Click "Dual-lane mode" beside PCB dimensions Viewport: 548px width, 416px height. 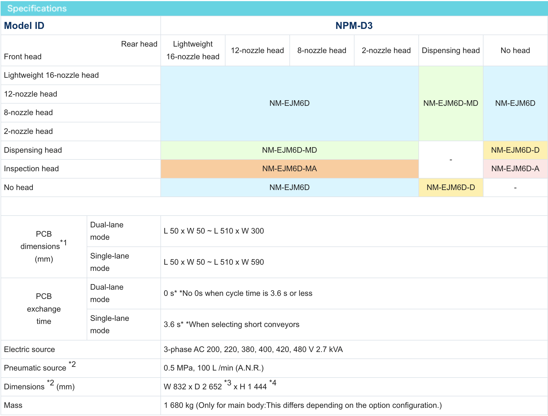point(107,231)
